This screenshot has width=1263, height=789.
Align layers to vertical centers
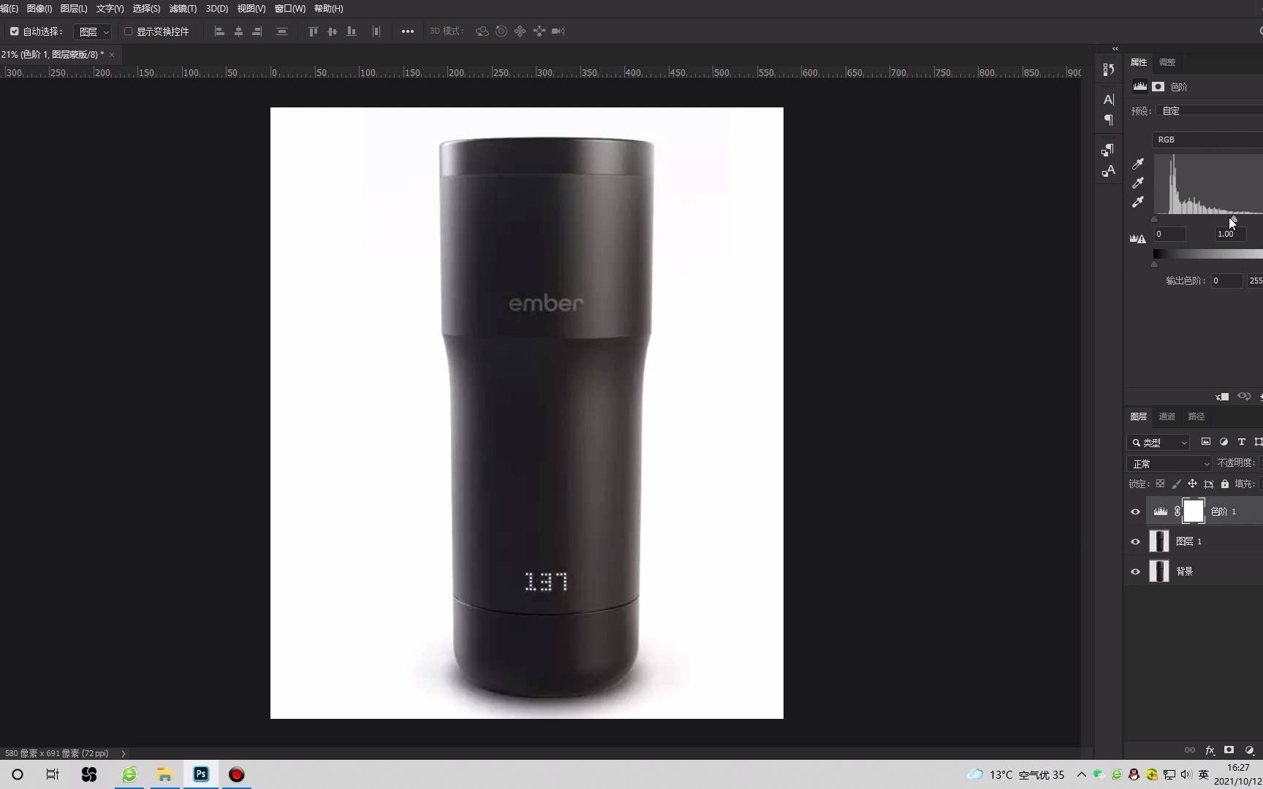point(333,31)
